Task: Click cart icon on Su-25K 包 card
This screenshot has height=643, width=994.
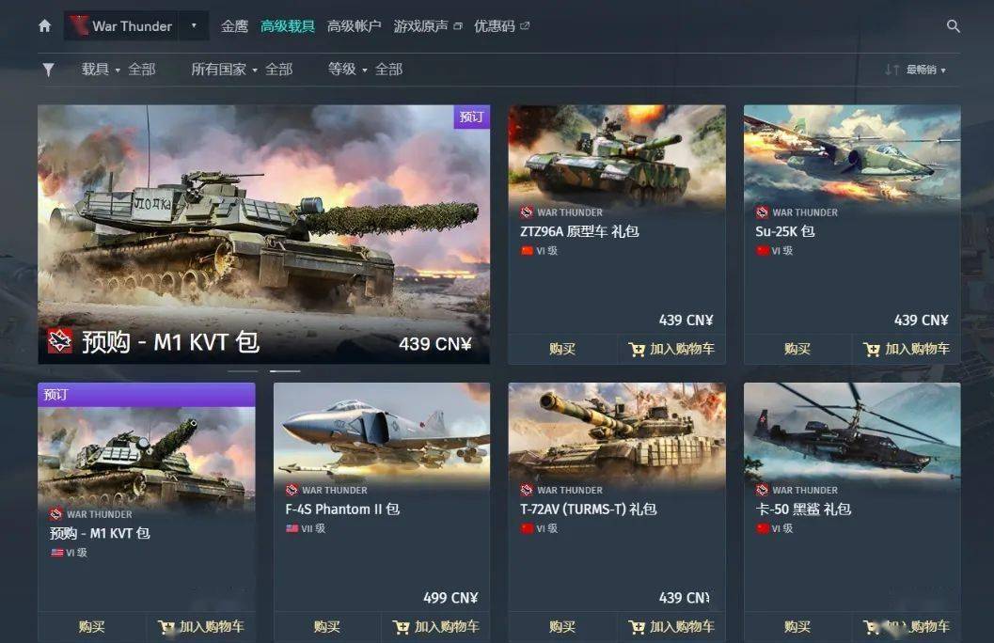Action: click(872, 349)
